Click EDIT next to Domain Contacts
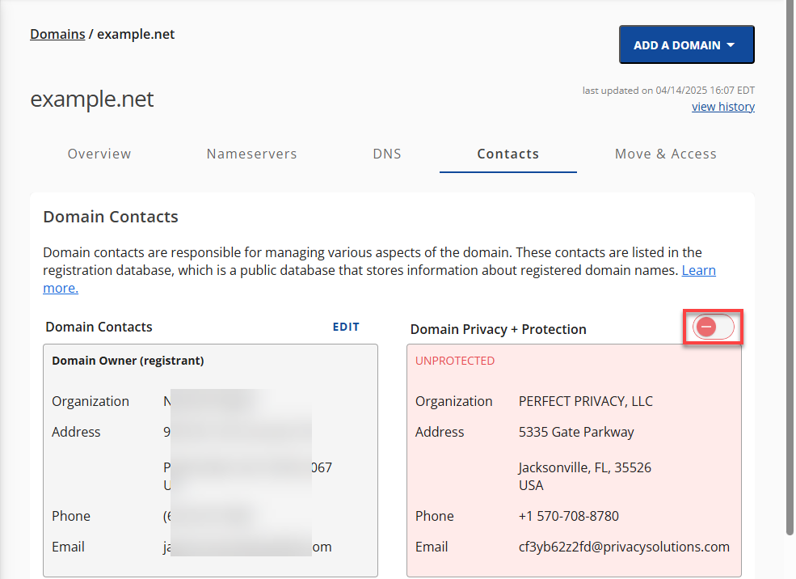The width and height of the screenshot is (796, 579). [346, 327]
